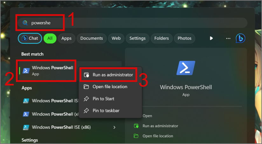Click the pin icon beside Pin to taskbar
This screenshot has height=144, width=262.
click(86, 110)
